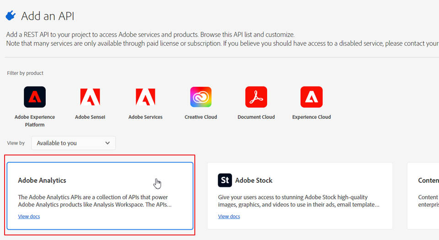Image resolution: width=439 pixels, height=240 pixels.
Task: Filter by Adobe Sensei icon
Action: click(x=90, y=97)
